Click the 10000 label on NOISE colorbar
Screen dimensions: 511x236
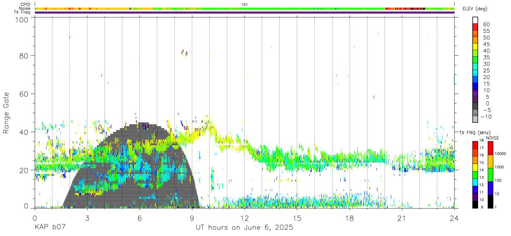(x=500, y=154)
